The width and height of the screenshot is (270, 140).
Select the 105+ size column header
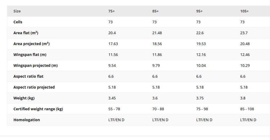click(244, 11)
